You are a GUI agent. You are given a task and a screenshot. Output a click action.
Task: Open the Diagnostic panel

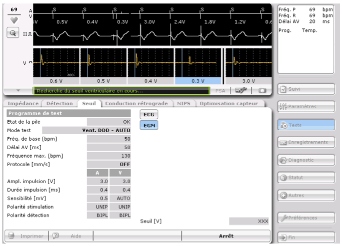coord(305,160)
